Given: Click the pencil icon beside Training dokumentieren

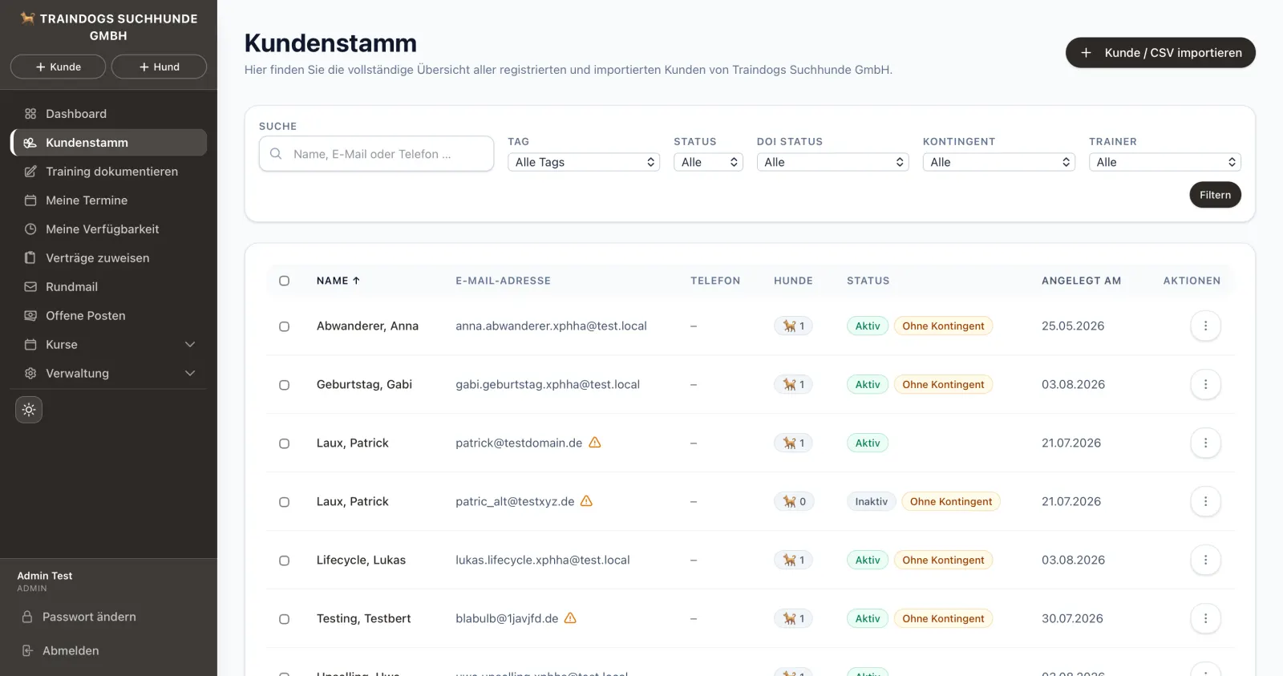Looking at the screenshot, I should pyautogui.click(x=30, y=172).
